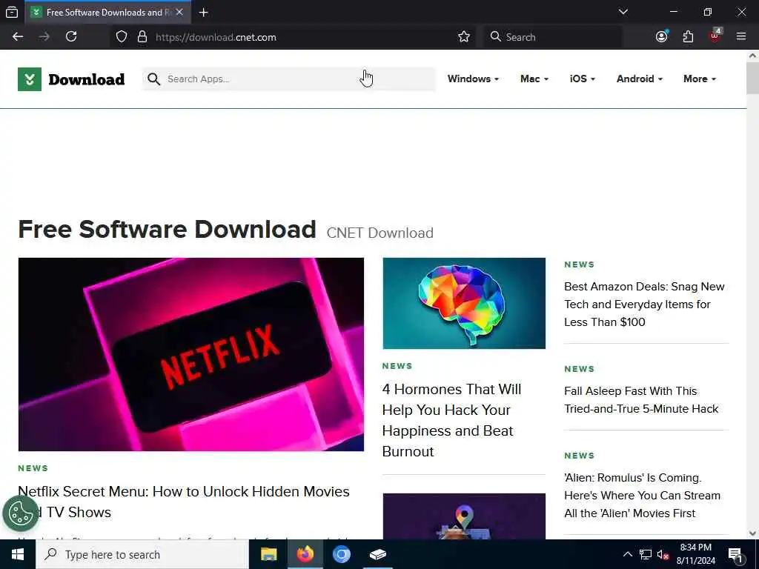Image resolution: width=759 pixels, height=569 pixels.
Task: Click the network status tray icon
Action: point(646,554)
